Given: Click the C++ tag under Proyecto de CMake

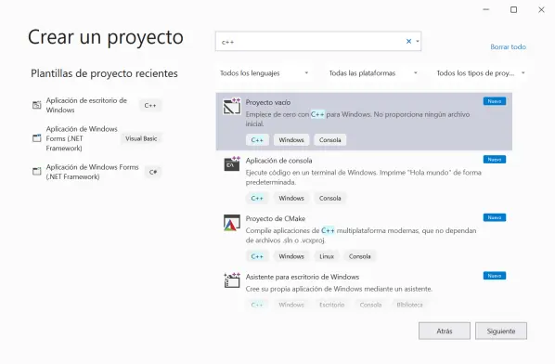Looking at the screenshot, I should coord(257,256).
